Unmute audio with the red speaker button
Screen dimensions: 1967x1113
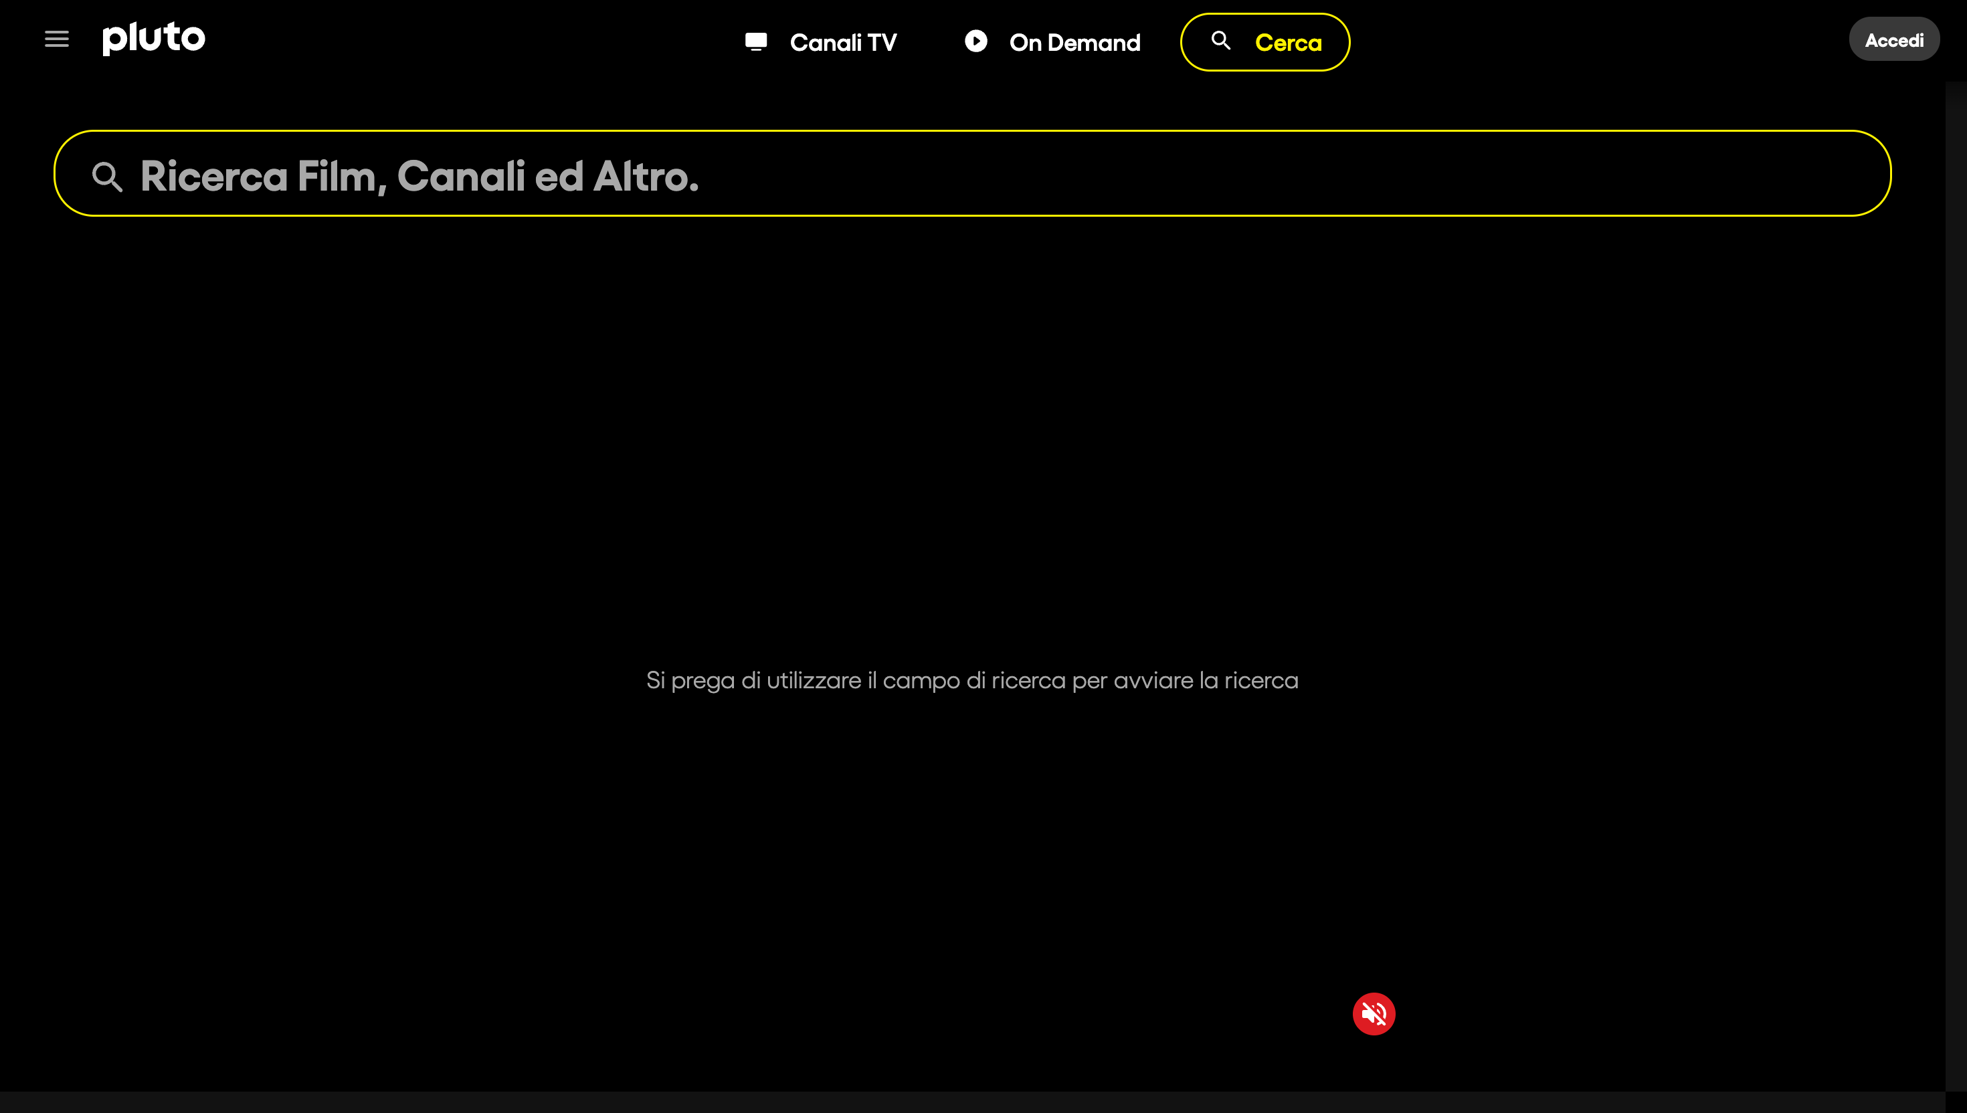click(1374, 1013)
